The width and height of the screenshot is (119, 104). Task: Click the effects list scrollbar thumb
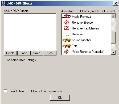[113, 37]
